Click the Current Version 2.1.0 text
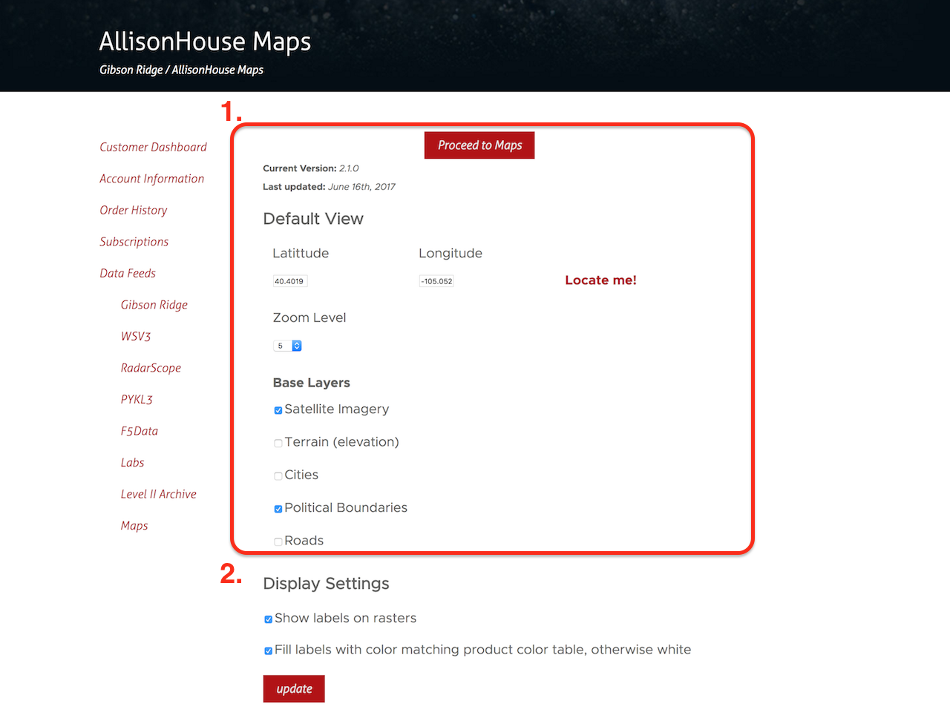 310,168
